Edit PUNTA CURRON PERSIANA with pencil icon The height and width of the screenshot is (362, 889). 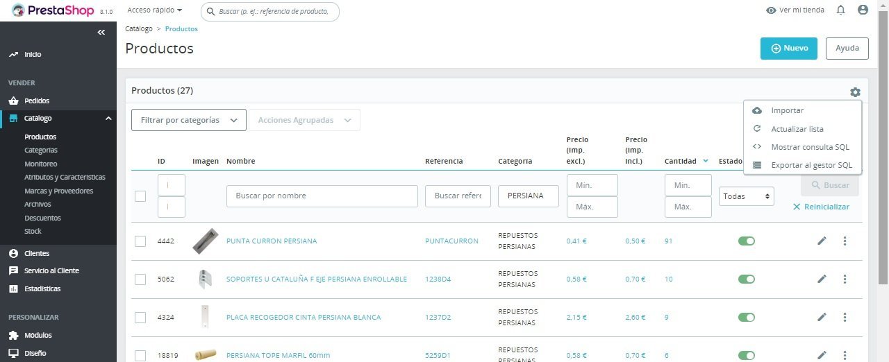click(822, 241)
